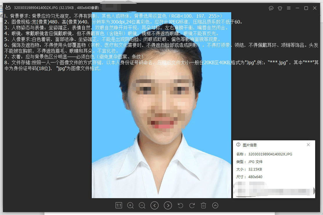Open the skin theme shirt icon
Image resolution: width=323 pixels, height=215 pixels.
click(280, 8)
